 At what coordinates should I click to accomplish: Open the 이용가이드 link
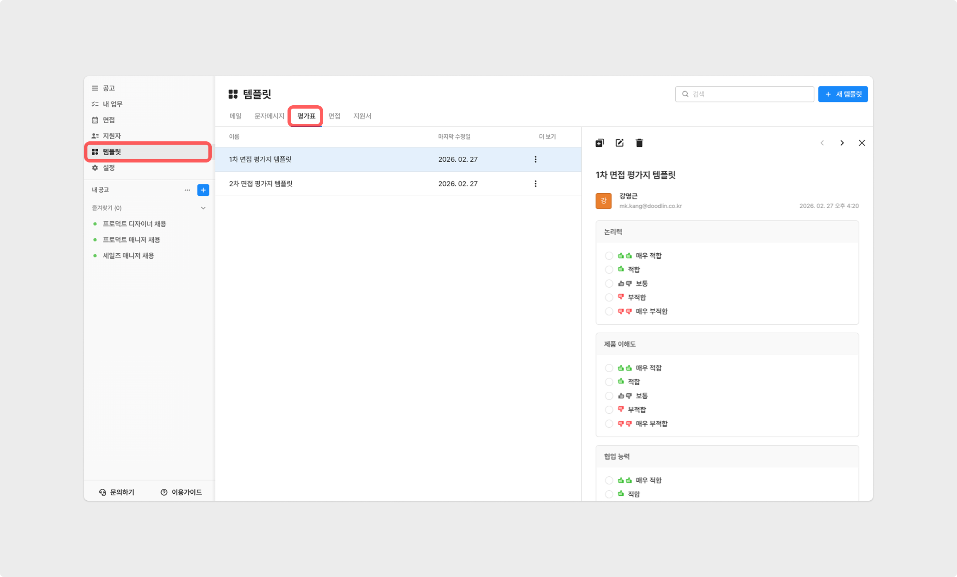[x=181, y=492]
